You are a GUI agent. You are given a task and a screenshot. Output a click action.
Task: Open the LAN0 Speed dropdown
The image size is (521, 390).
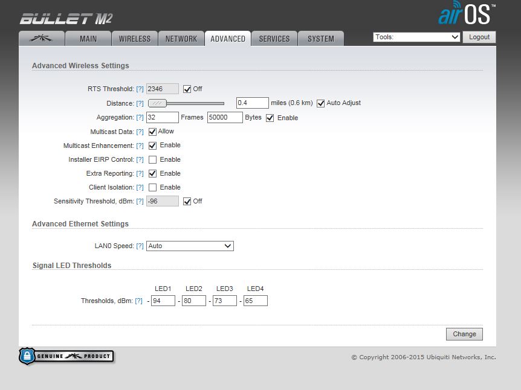[190, 246]
